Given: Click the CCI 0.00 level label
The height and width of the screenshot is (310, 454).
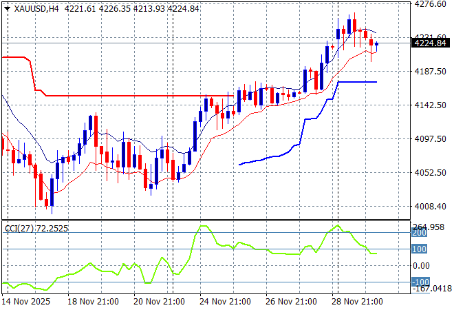Looking at the screenshot, I should [421, 266].
